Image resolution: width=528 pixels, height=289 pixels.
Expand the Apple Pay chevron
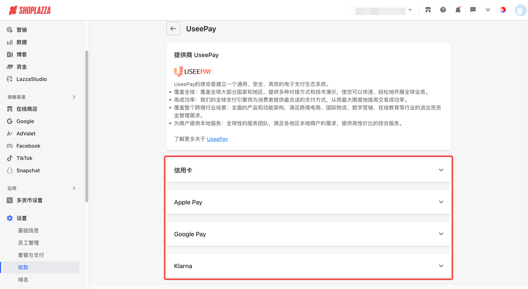coord(441,202)
